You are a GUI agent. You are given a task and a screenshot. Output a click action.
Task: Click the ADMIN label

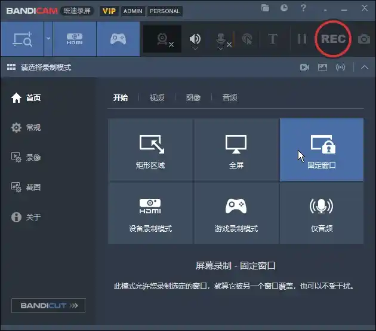click(133, 11)
